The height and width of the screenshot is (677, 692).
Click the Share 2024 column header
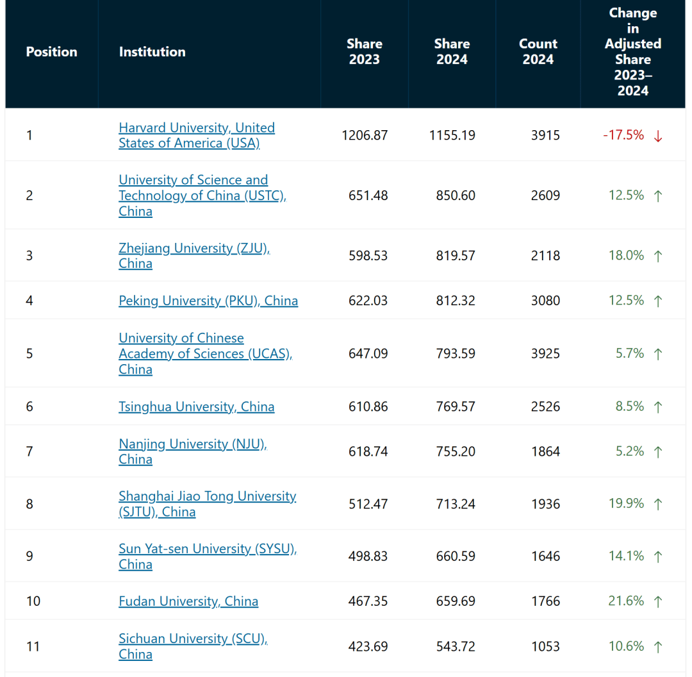coord(452,52)
